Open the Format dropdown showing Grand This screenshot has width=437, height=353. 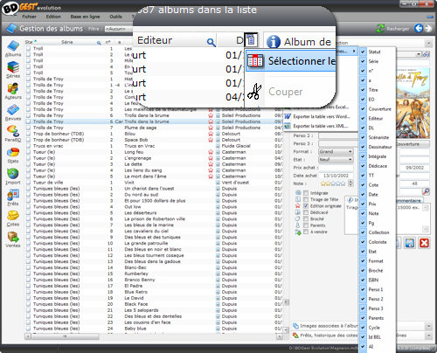point(336,152)
